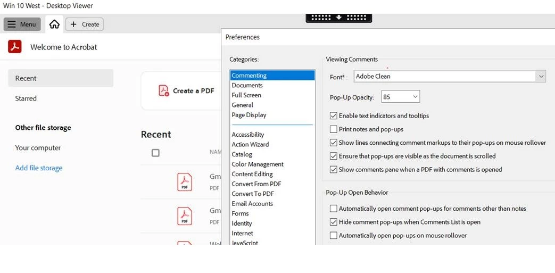Screen dimensions: 555x273
Task: Enable Automatically open comment pop-ups for non-notes
Action: point(333,209)
